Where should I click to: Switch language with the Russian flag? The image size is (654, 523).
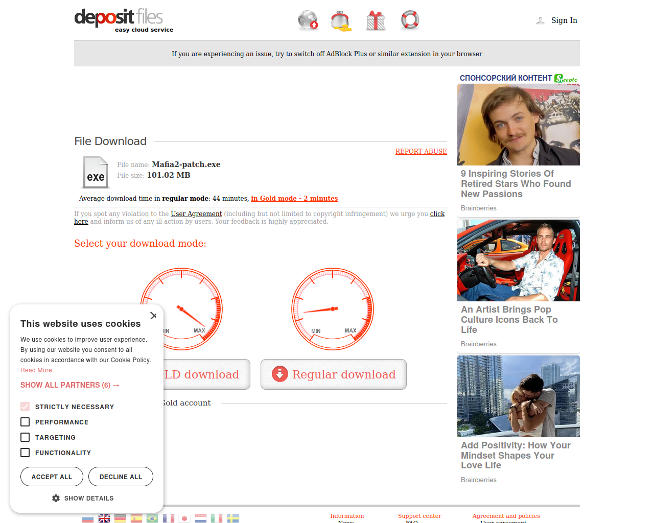[88, 518]
